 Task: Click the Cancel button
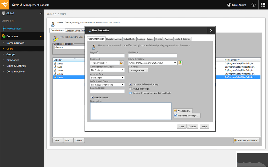(x=192, y=127)
